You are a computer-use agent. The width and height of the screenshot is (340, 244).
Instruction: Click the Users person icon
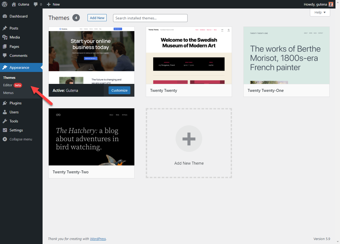(x=5, y=112)
